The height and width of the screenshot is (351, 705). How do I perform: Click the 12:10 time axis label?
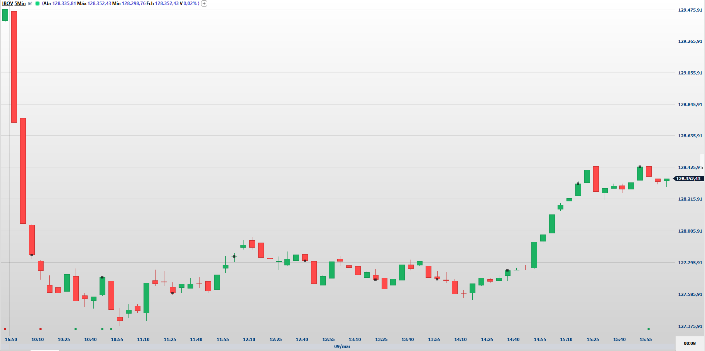click(x=249, y=339)
